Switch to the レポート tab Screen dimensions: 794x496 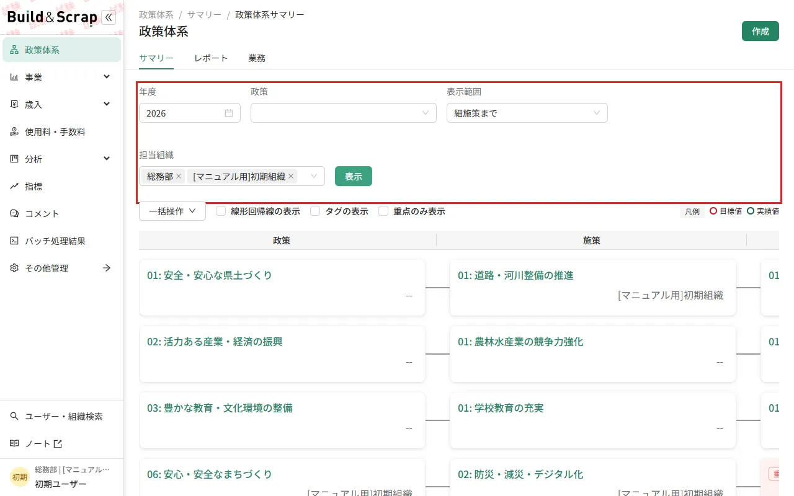[x=211, y=58]
